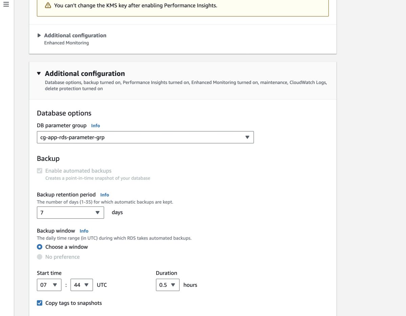Viewport: 406px width, 316px height.
Task: Change the backup retention period from 7 days
Action: click(70, 212)
